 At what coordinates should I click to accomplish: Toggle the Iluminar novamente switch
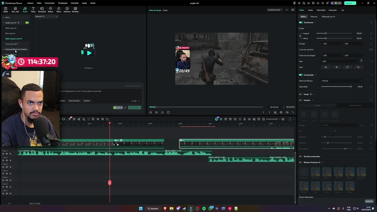pos(301,156)
